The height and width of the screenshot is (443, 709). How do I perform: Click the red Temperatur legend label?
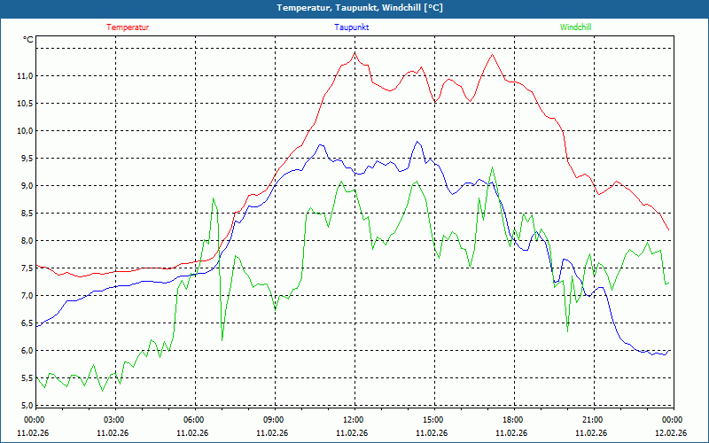[128, 27]
